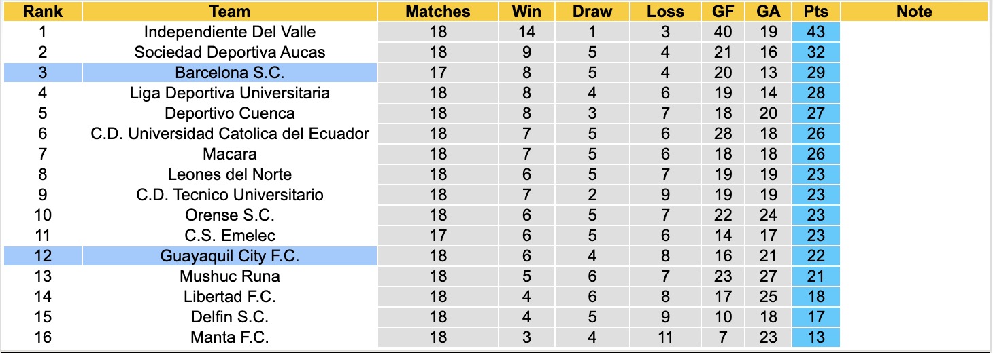Click Manta F.C. in last row
This screenshot has height=353, width=993.
[x=230, y=337]
